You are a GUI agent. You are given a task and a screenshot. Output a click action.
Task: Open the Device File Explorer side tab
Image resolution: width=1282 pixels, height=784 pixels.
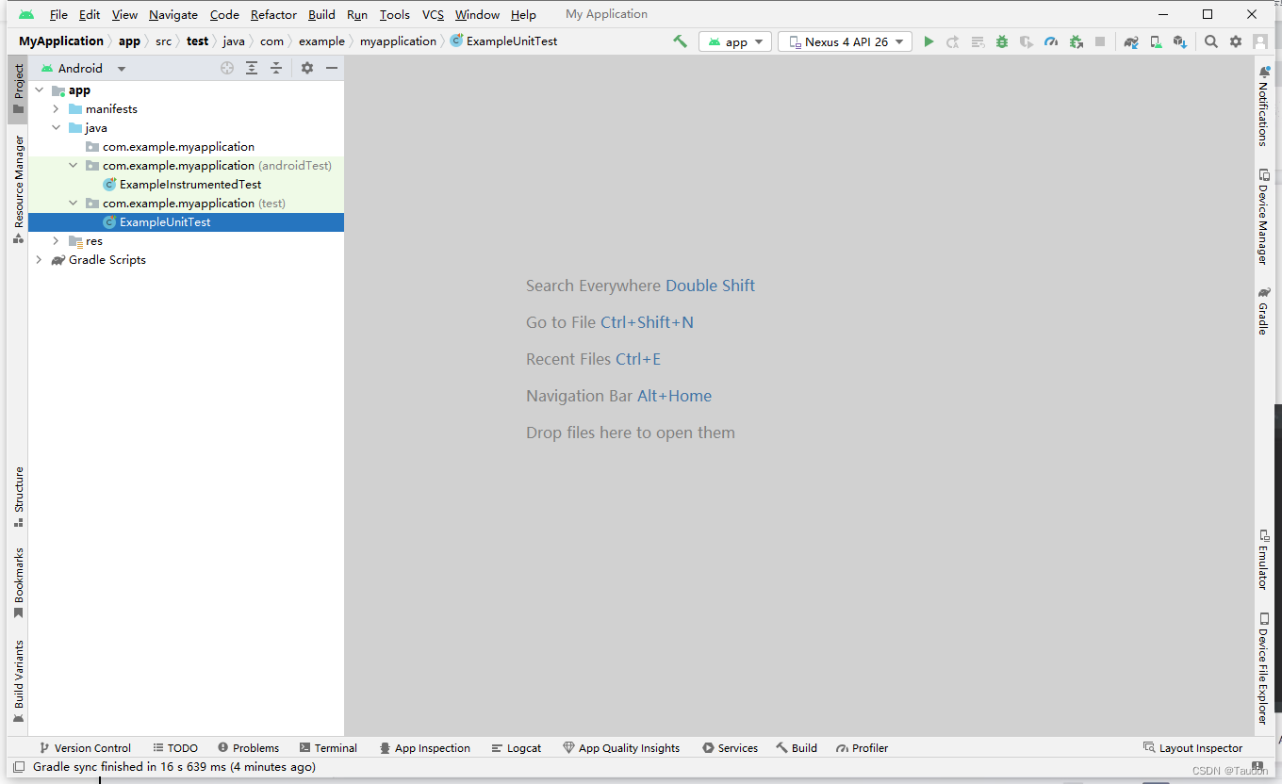[1264, 668]
